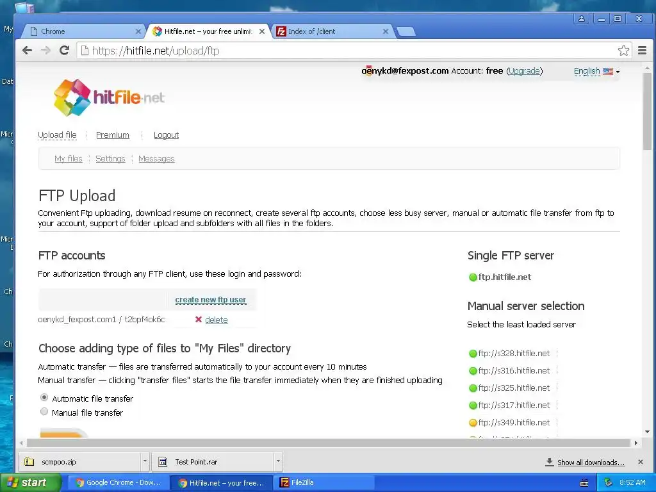Viewport: 656px width, 492px height.
Task: Open the Upload file menu item
Action: (x=57, y=135)
